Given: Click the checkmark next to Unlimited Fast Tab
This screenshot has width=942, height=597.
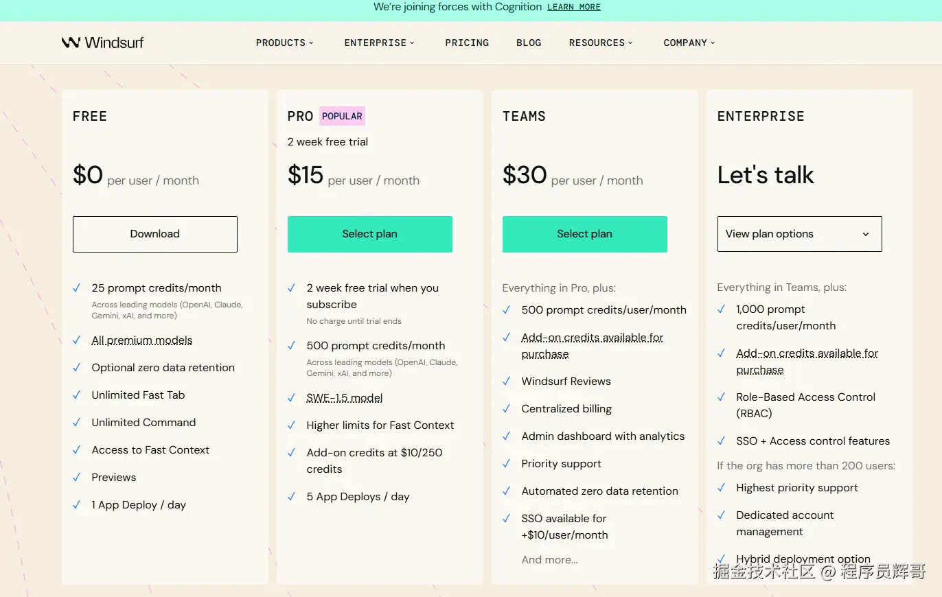Looking at the screenshot, I should coord(77,395).
